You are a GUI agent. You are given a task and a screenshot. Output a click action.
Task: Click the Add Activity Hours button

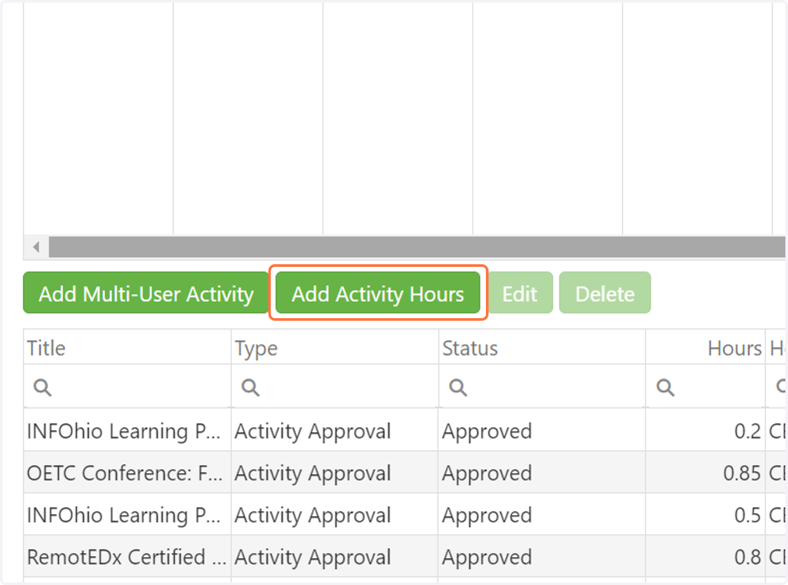378,293
